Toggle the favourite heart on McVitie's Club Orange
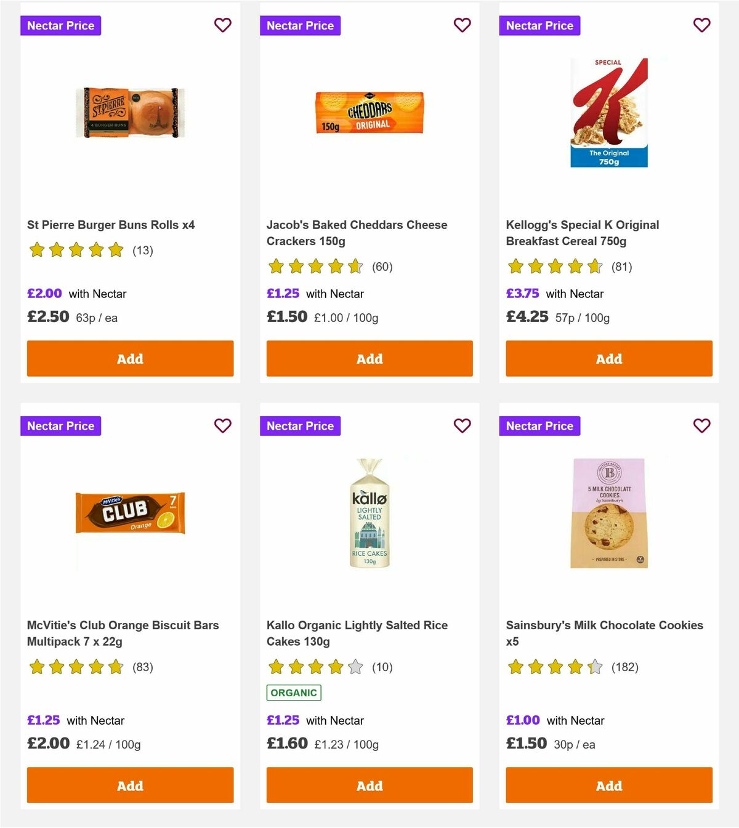The width and height of the screenshot is (739, 828). pos(223,425)
